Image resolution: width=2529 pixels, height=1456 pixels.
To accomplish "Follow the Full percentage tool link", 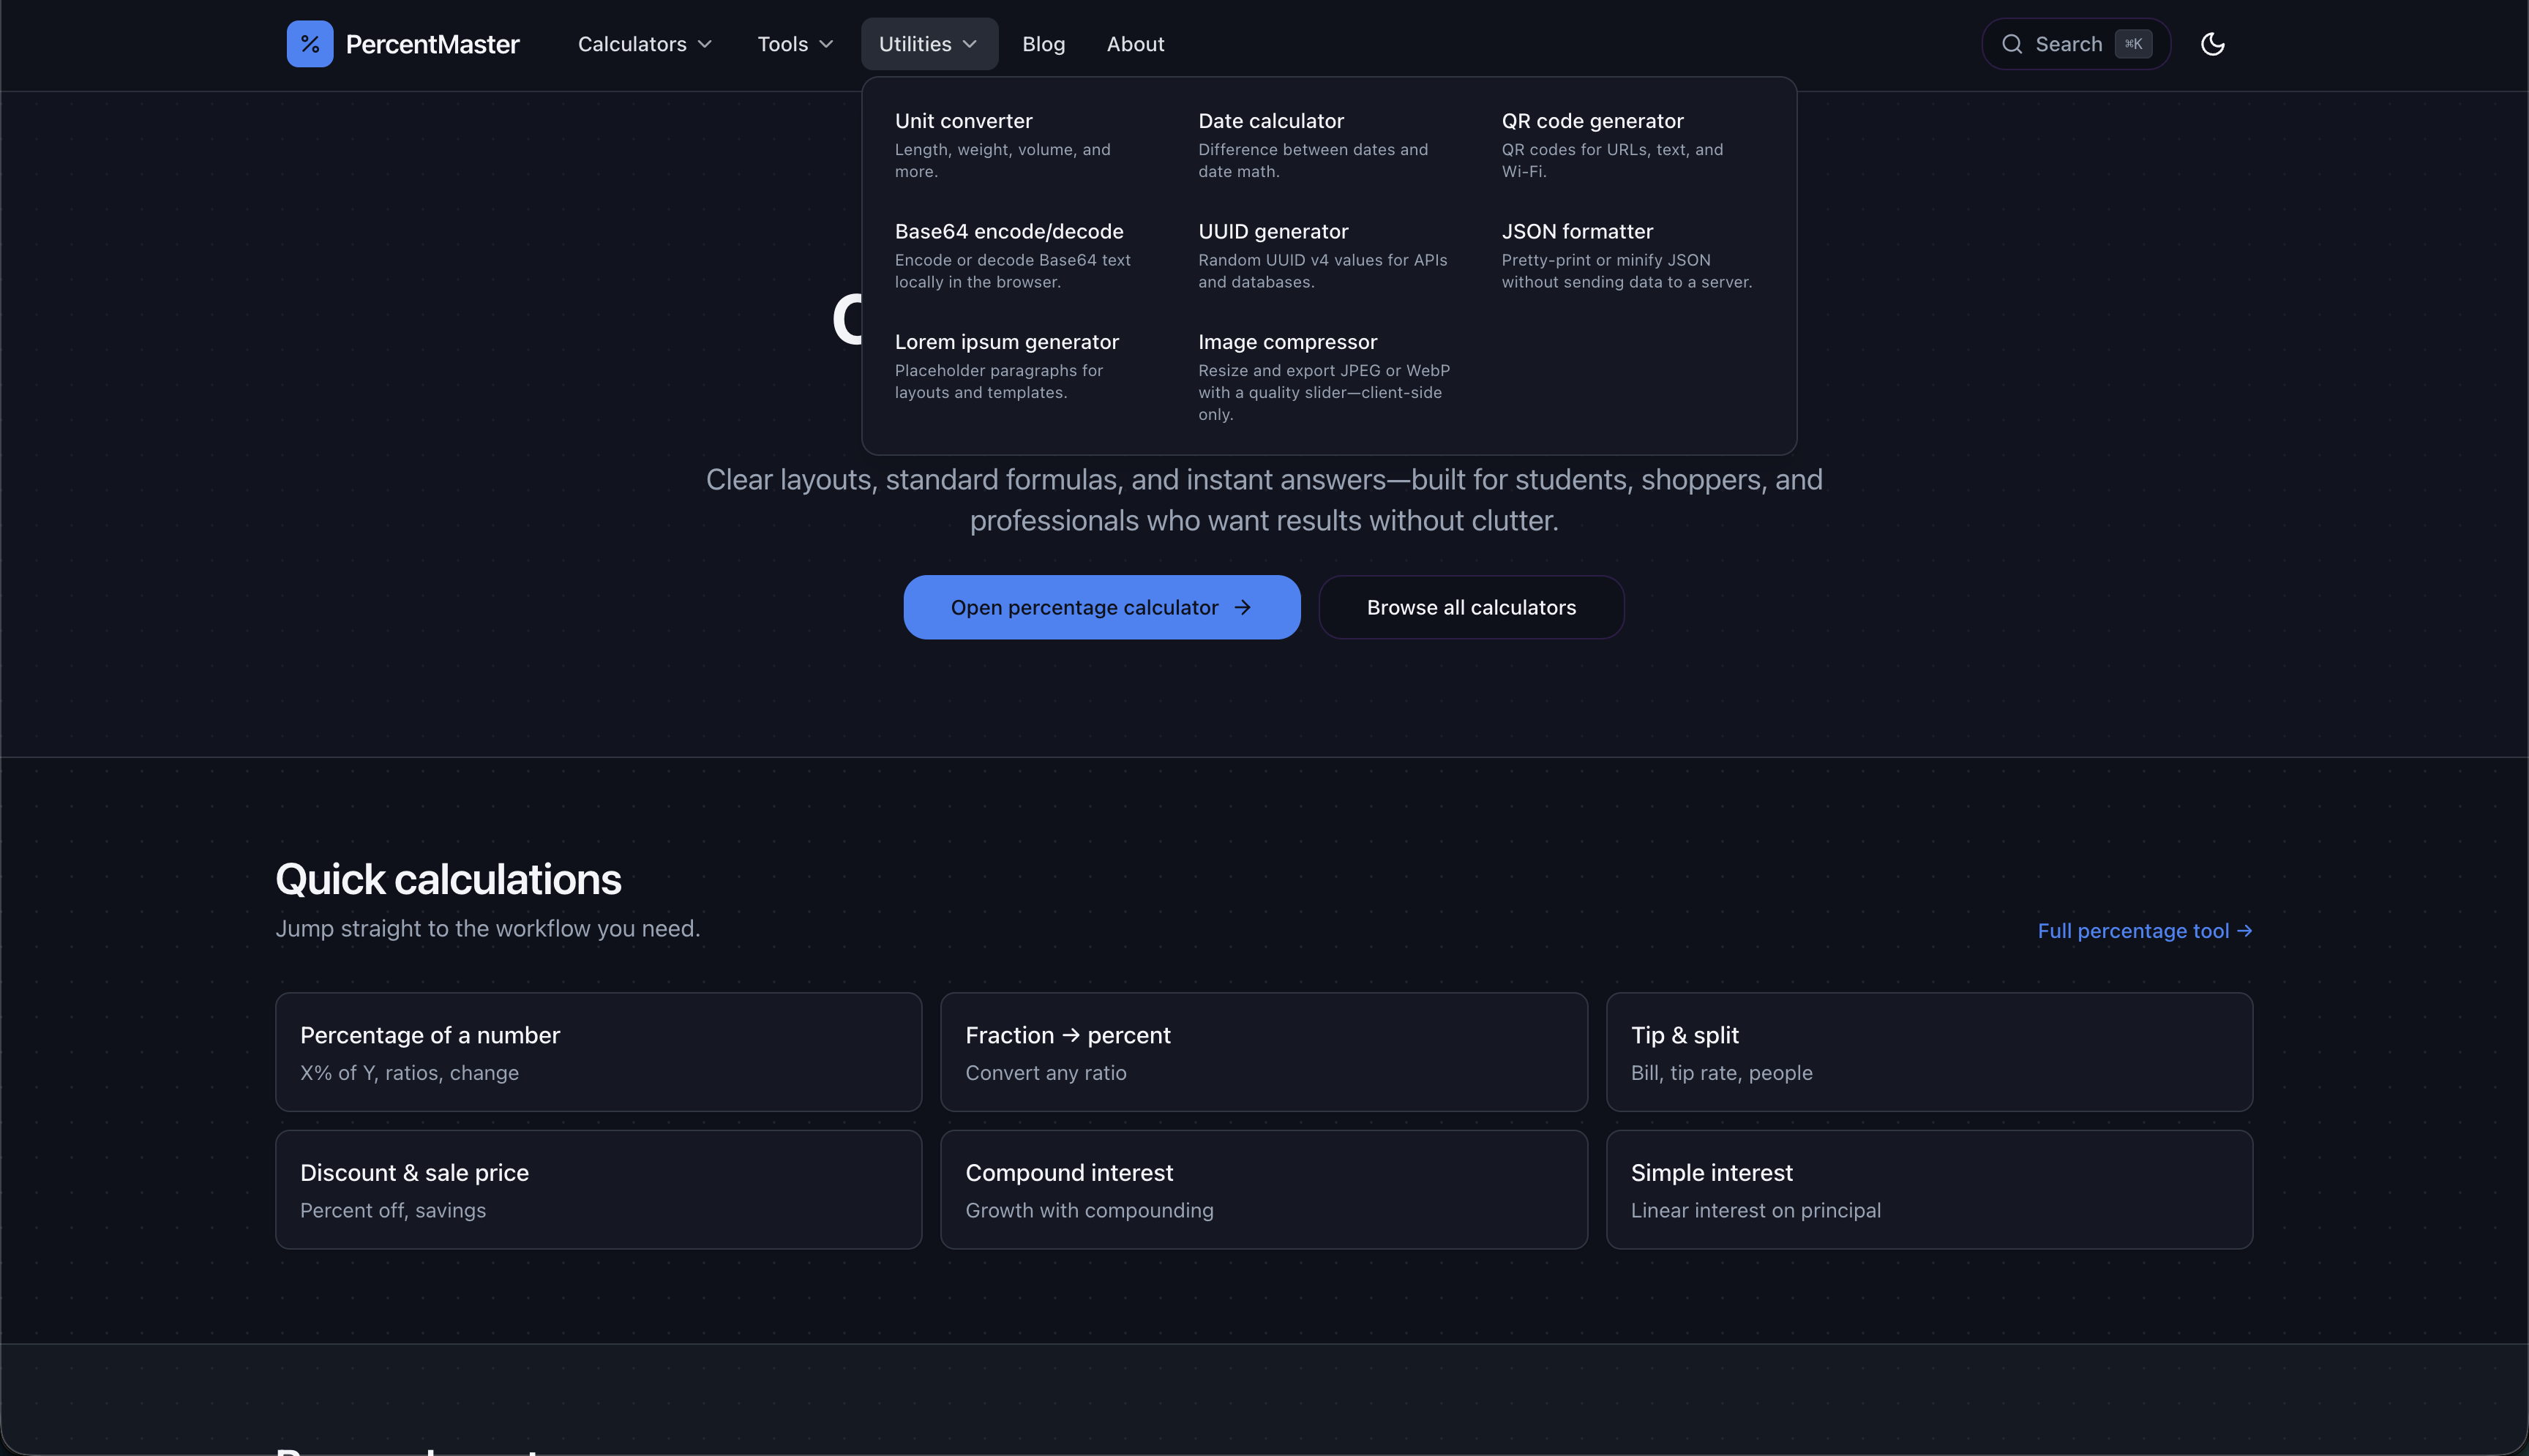I will (x=2144, y=931).
